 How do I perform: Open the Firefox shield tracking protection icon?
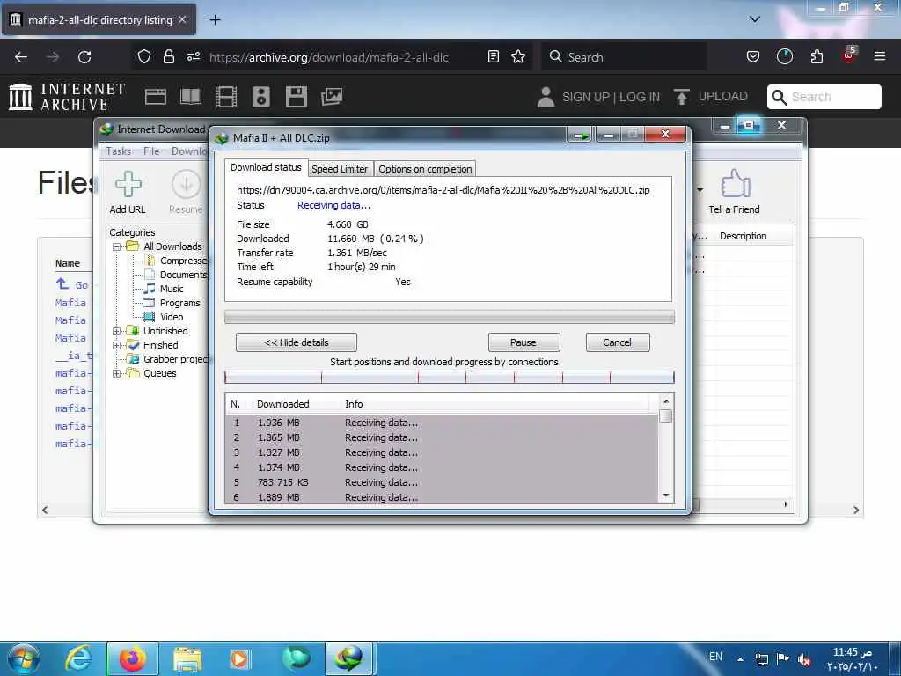[x=144, y=56]
